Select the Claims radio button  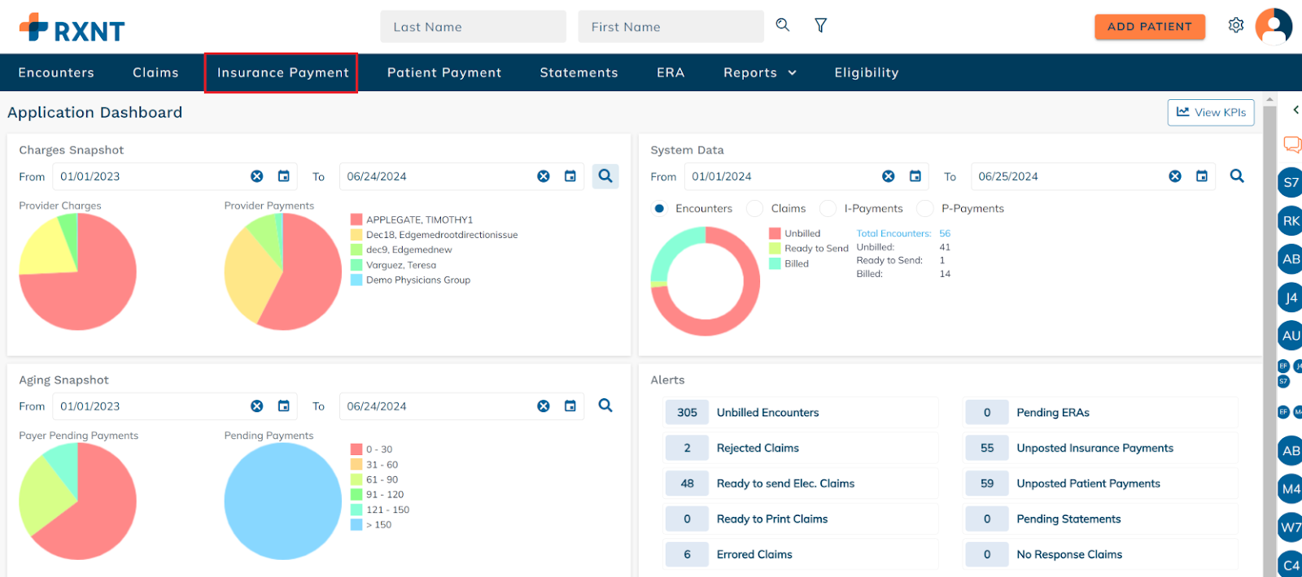click(755, 209)
